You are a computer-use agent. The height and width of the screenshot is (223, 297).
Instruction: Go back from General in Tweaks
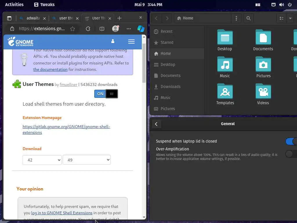tap(156, 124)
